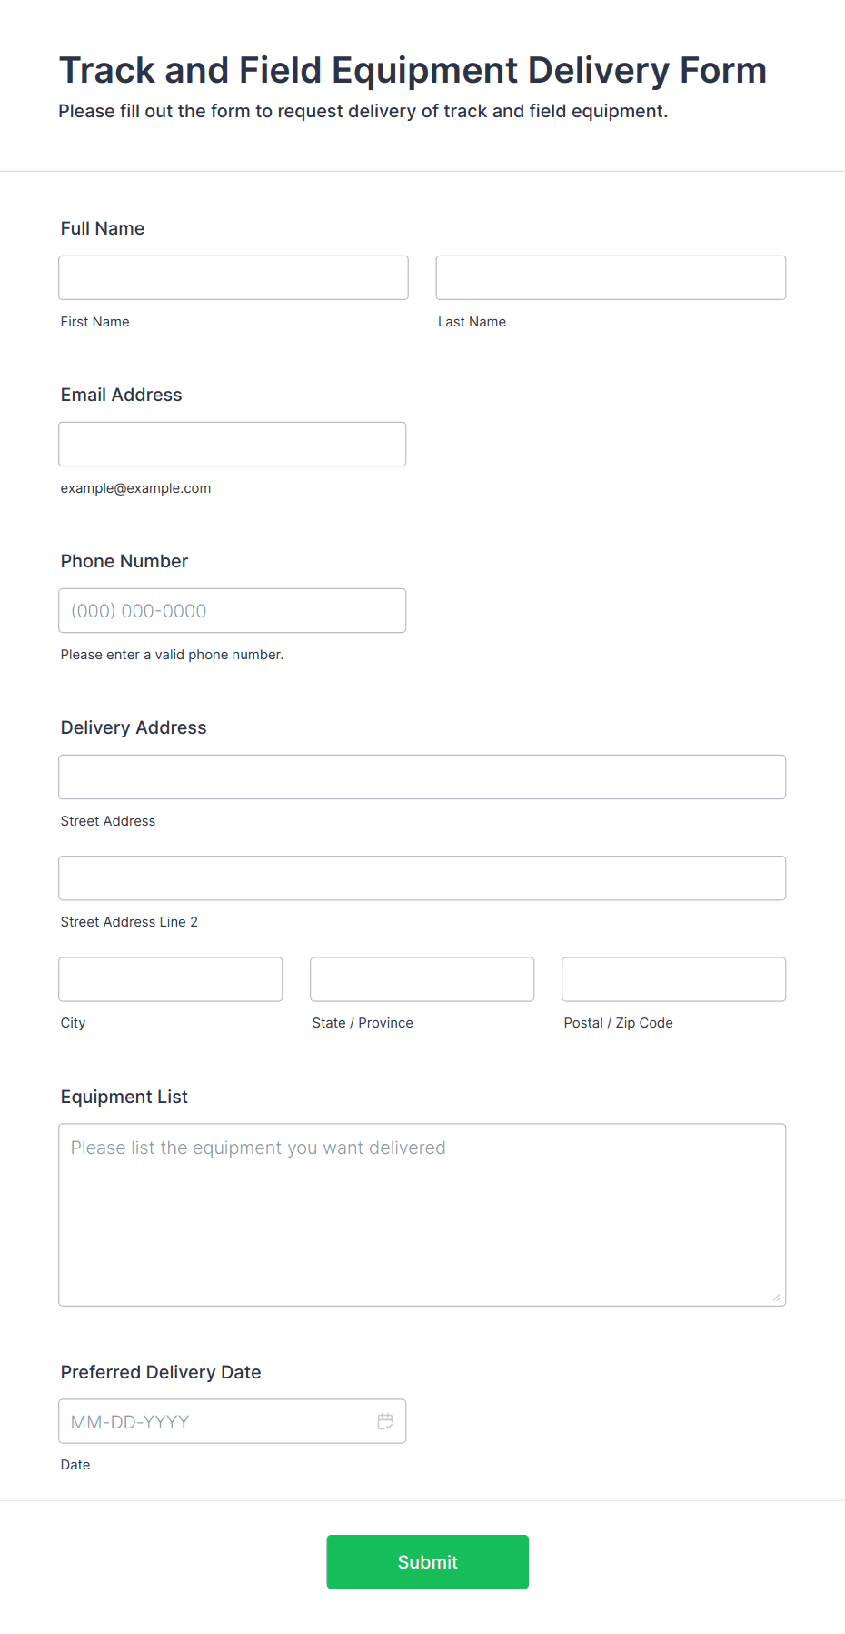Click the Equipment List label
Viewport: 845px width, 1634px height.
pyautogui.click(x=124, y=1097)
